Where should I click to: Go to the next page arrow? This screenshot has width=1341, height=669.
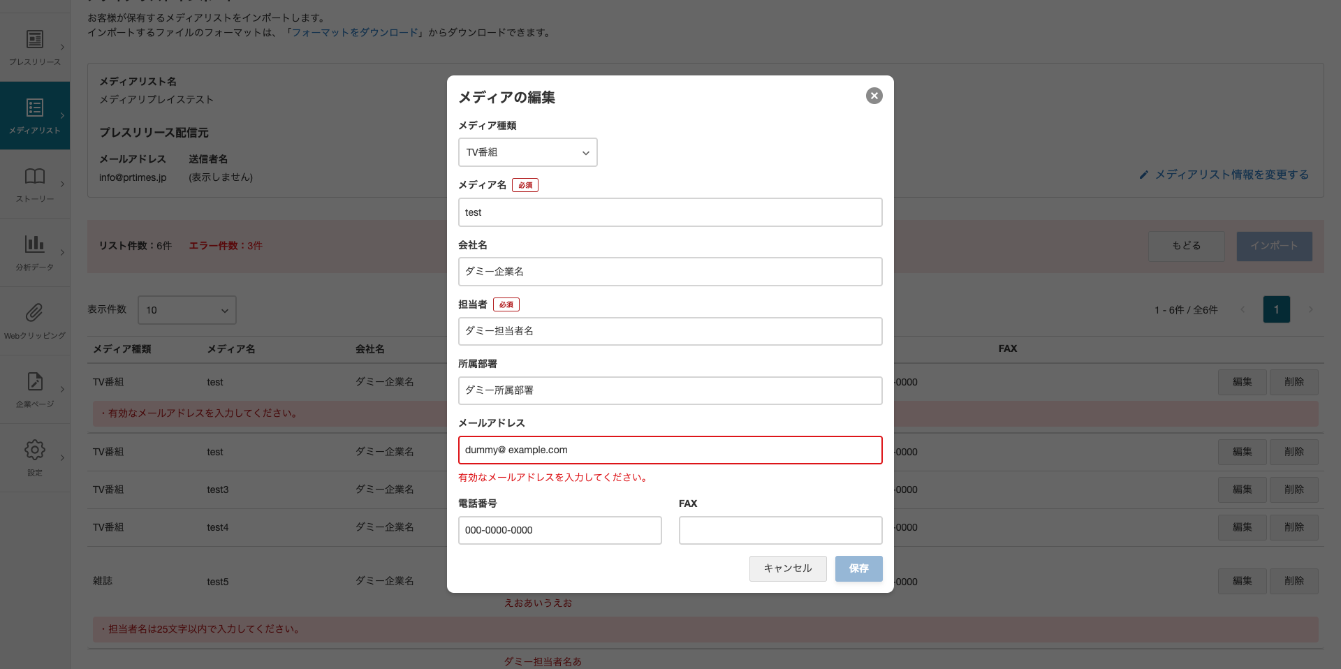pyautogui.click(x=1310, y=309)
